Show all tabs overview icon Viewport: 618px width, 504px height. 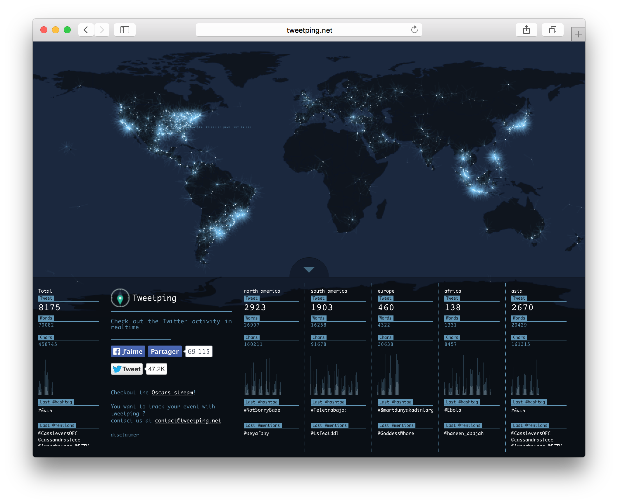(x=553, y=30)
